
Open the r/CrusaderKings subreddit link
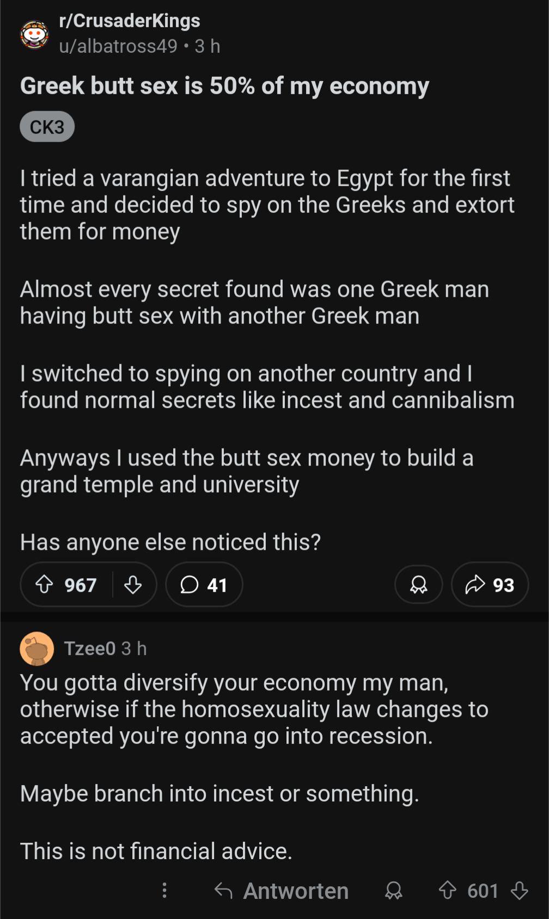coord(130,21)
